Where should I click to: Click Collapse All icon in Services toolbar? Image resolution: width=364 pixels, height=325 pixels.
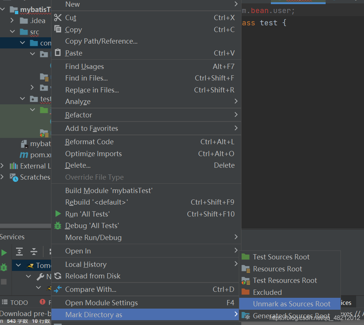click(x=34, y=251)
